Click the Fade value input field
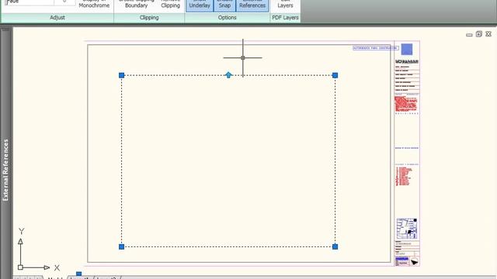The width and height of the screenshot is (497, 279). 64,2
